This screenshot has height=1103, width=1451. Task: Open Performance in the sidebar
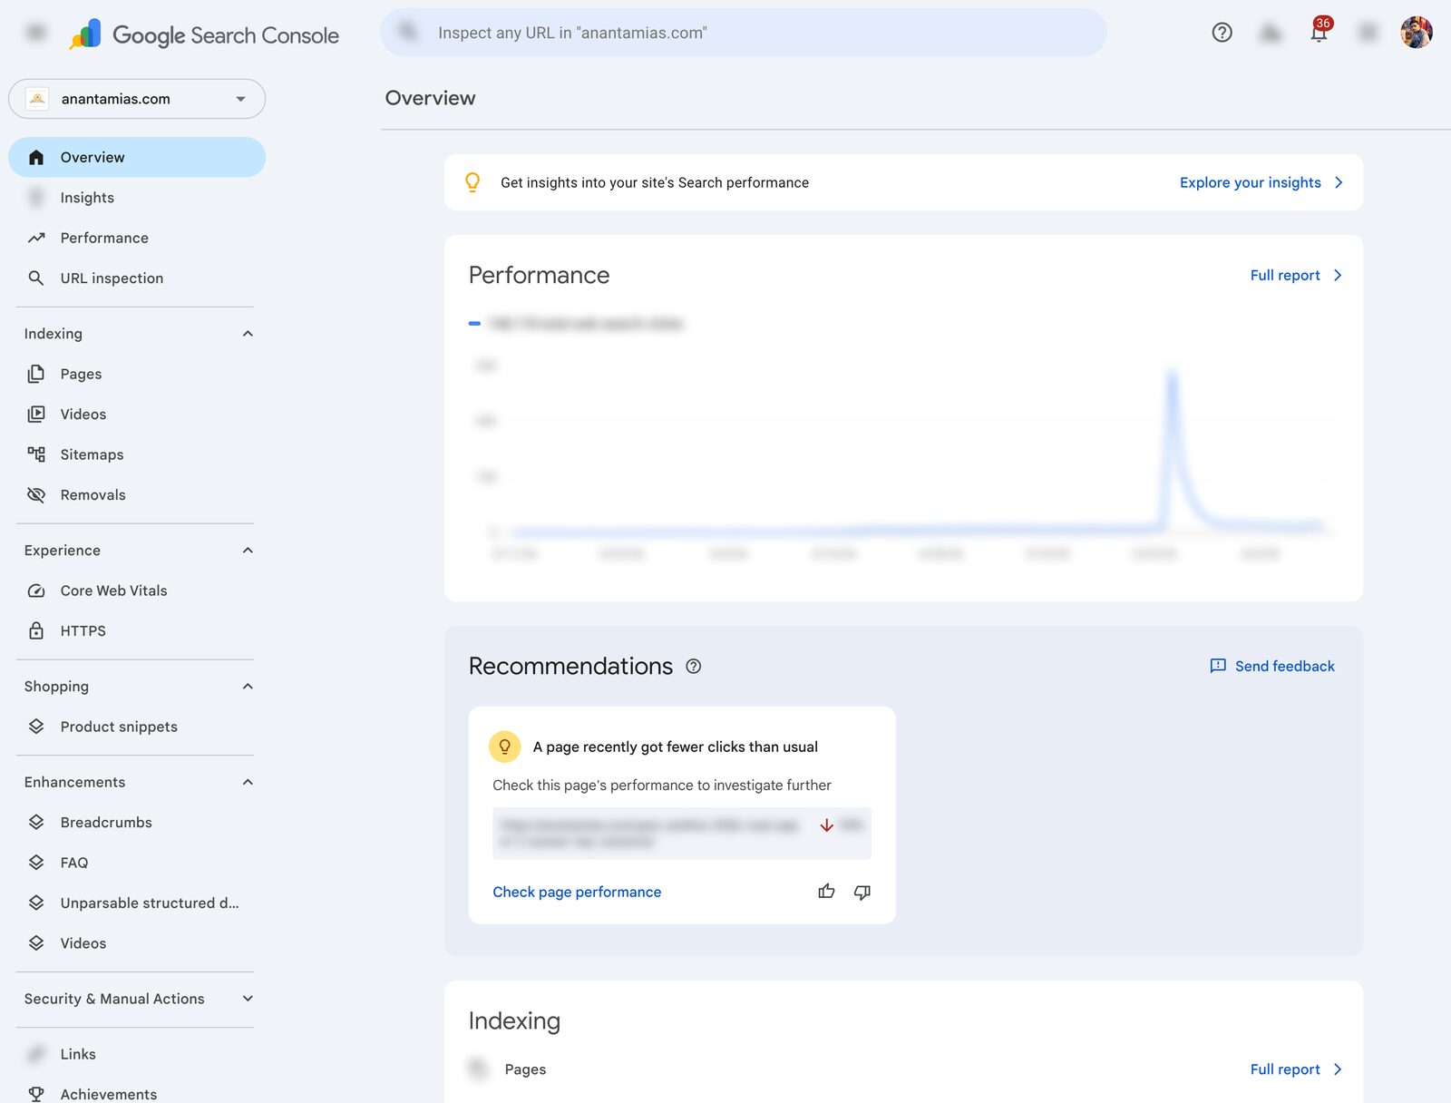coord(137,238)
